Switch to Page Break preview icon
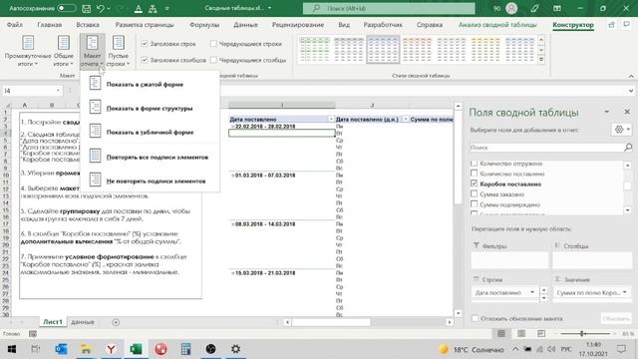This screenshot has width=638, height=359. pyautogui.click(x=541, y=334)
